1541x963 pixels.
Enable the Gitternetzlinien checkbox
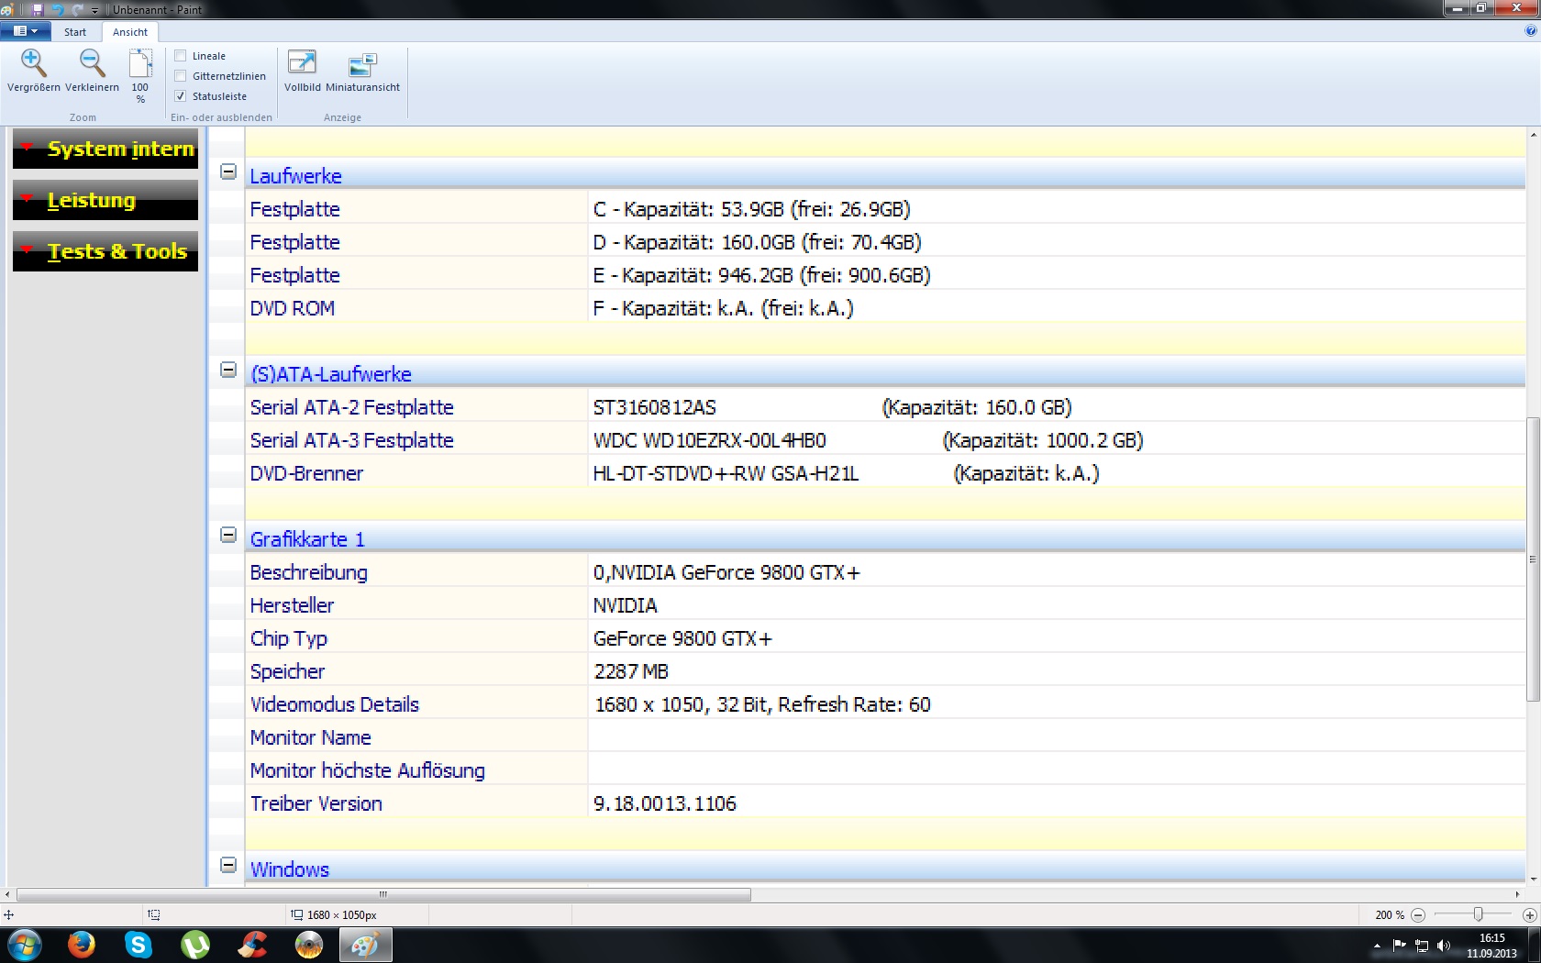(x=181, y=76)
